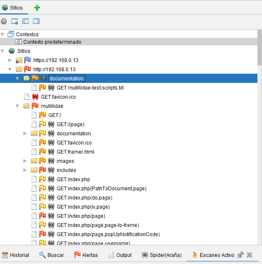Collapse the Contextos tree node
262x264 pixels.
[x=3, y=34]
